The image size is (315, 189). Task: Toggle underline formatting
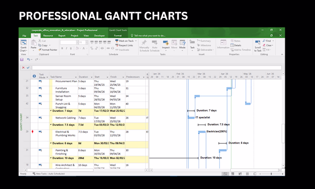(x=71, y=48)
